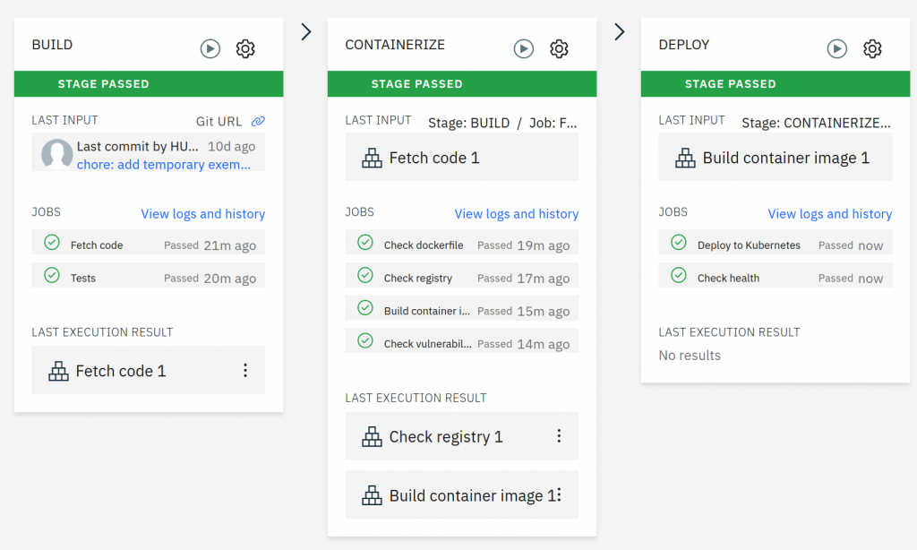Open options menu for Build container image 1 result
917x550 pixels.
pos(560,495)
